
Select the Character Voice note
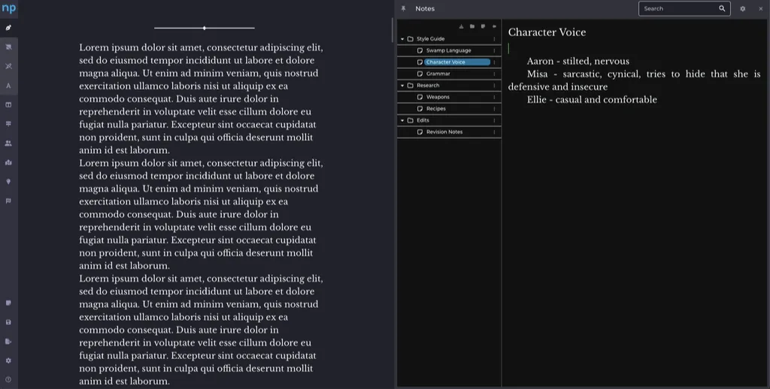(457, 62)
